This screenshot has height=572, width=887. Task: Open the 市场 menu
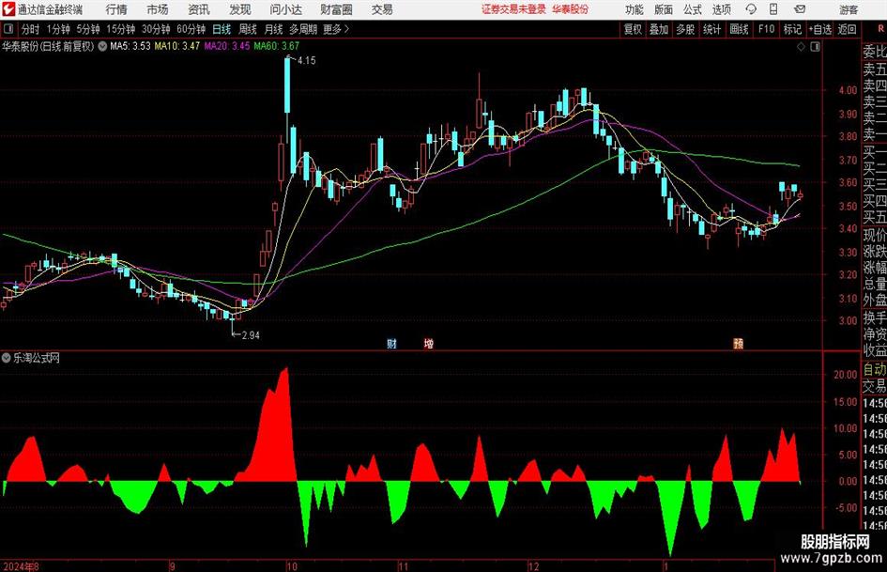coord(158,9)
